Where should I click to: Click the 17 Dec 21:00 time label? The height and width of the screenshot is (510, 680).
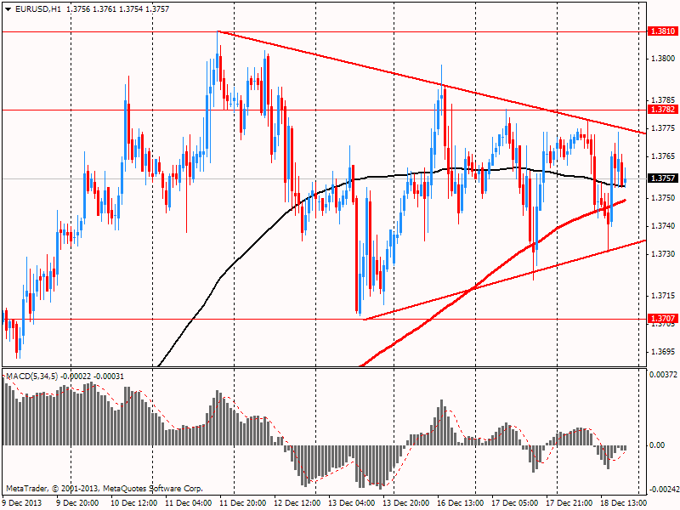(x=569, y=503)
